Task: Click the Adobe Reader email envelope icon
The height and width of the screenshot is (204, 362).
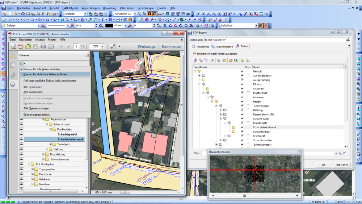Action: [51, 46]
